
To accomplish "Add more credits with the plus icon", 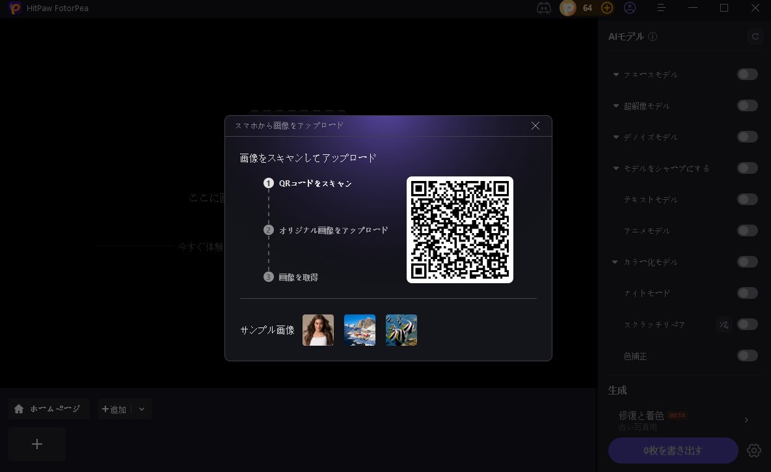I will 607,8.
